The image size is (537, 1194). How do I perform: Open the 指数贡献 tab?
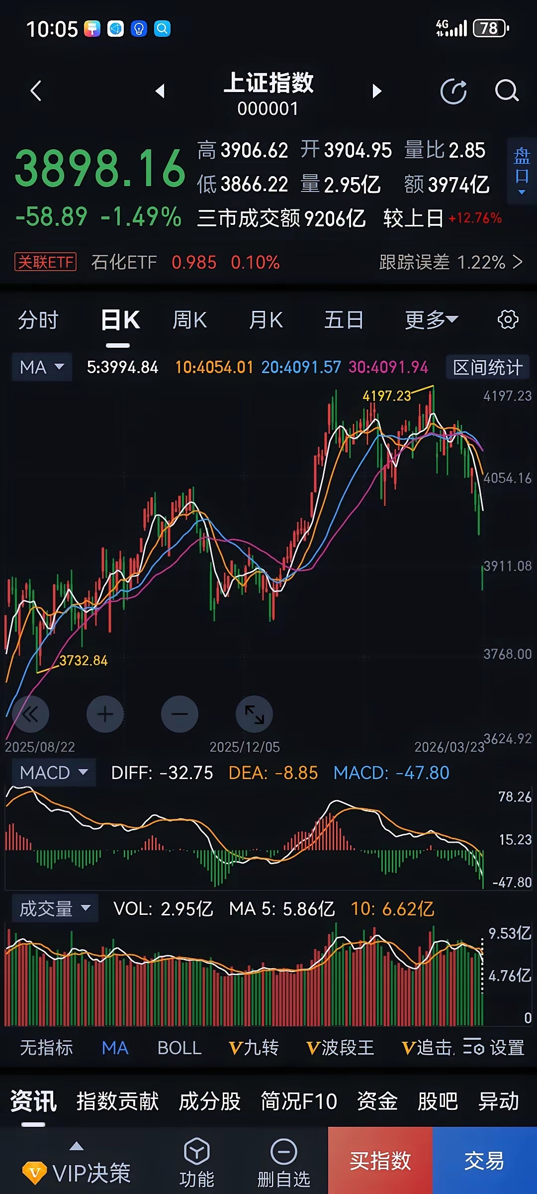click(117, 1100)
